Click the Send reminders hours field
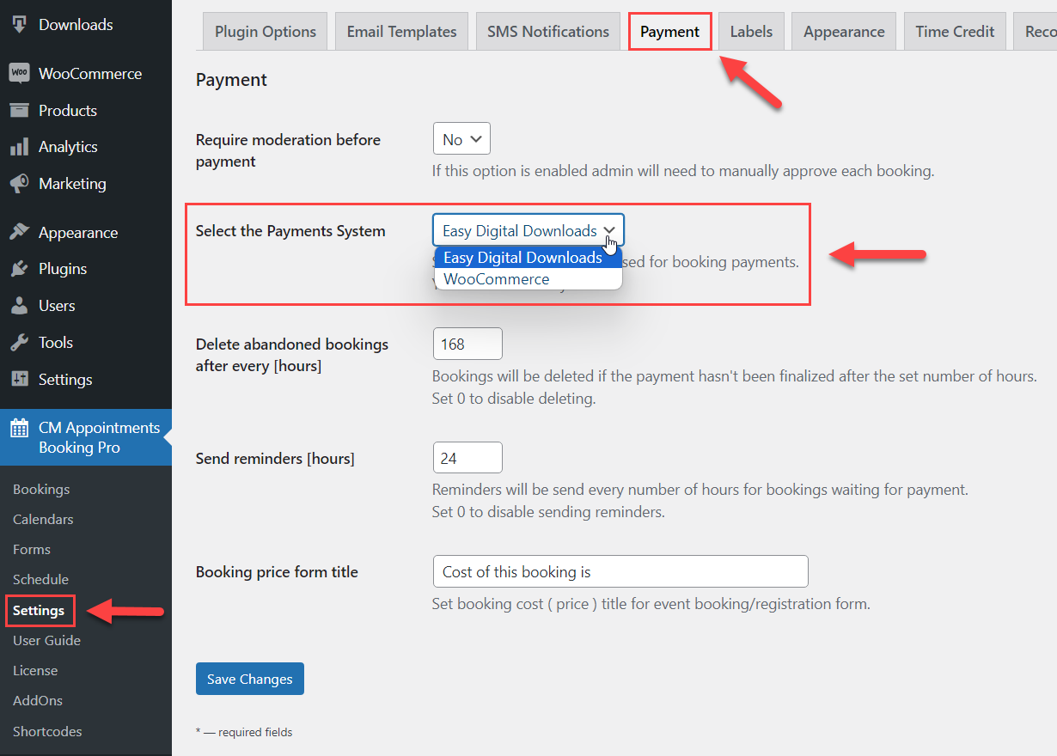Screen dimensions: 1057x756 (467, 458)
